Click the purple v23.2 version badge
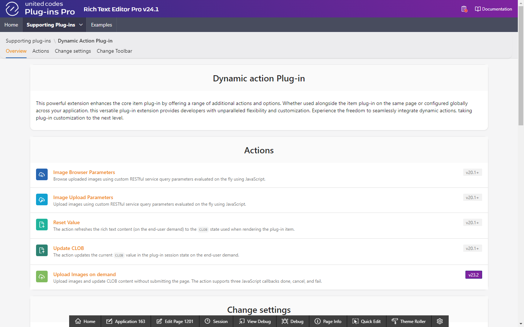Viewport: 524px width, 327px height. pyautogui.click(x=474, y=275)
